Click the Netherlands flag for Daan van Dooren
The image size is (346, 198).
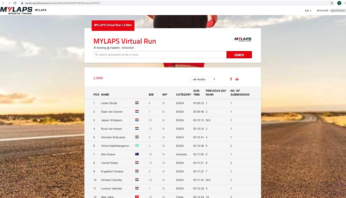[x=137, y=112]
